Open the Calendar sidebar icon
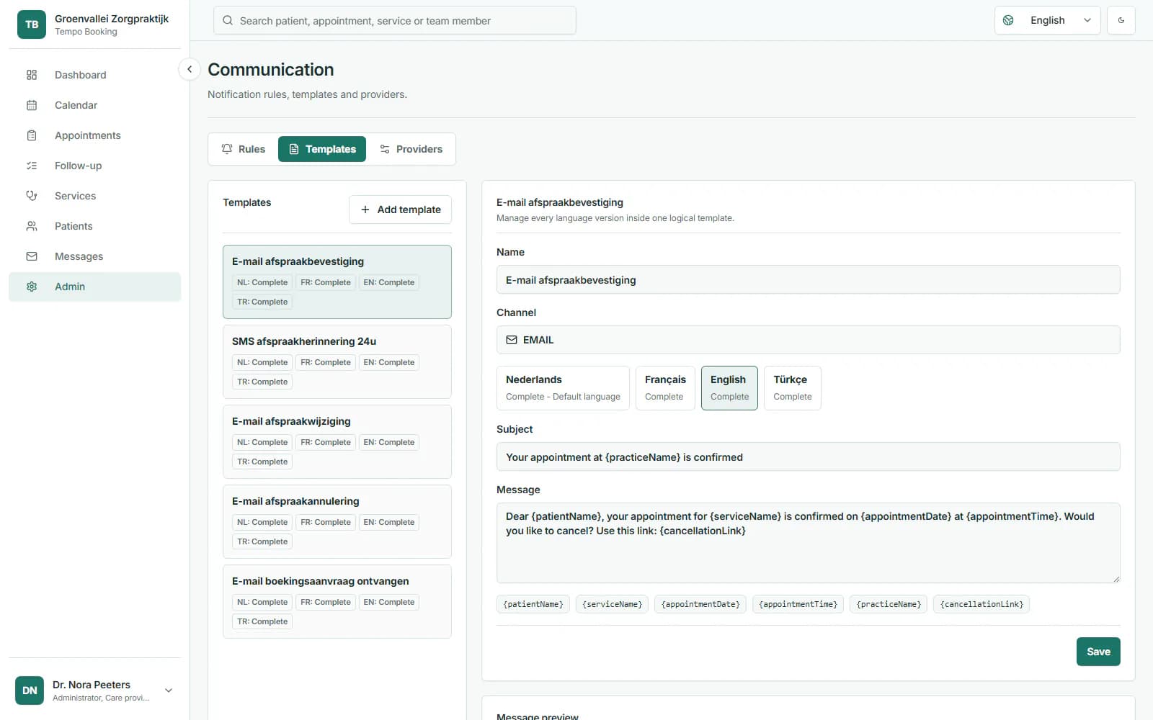The width and height of the screenshot is (1153, 720). 32,105
